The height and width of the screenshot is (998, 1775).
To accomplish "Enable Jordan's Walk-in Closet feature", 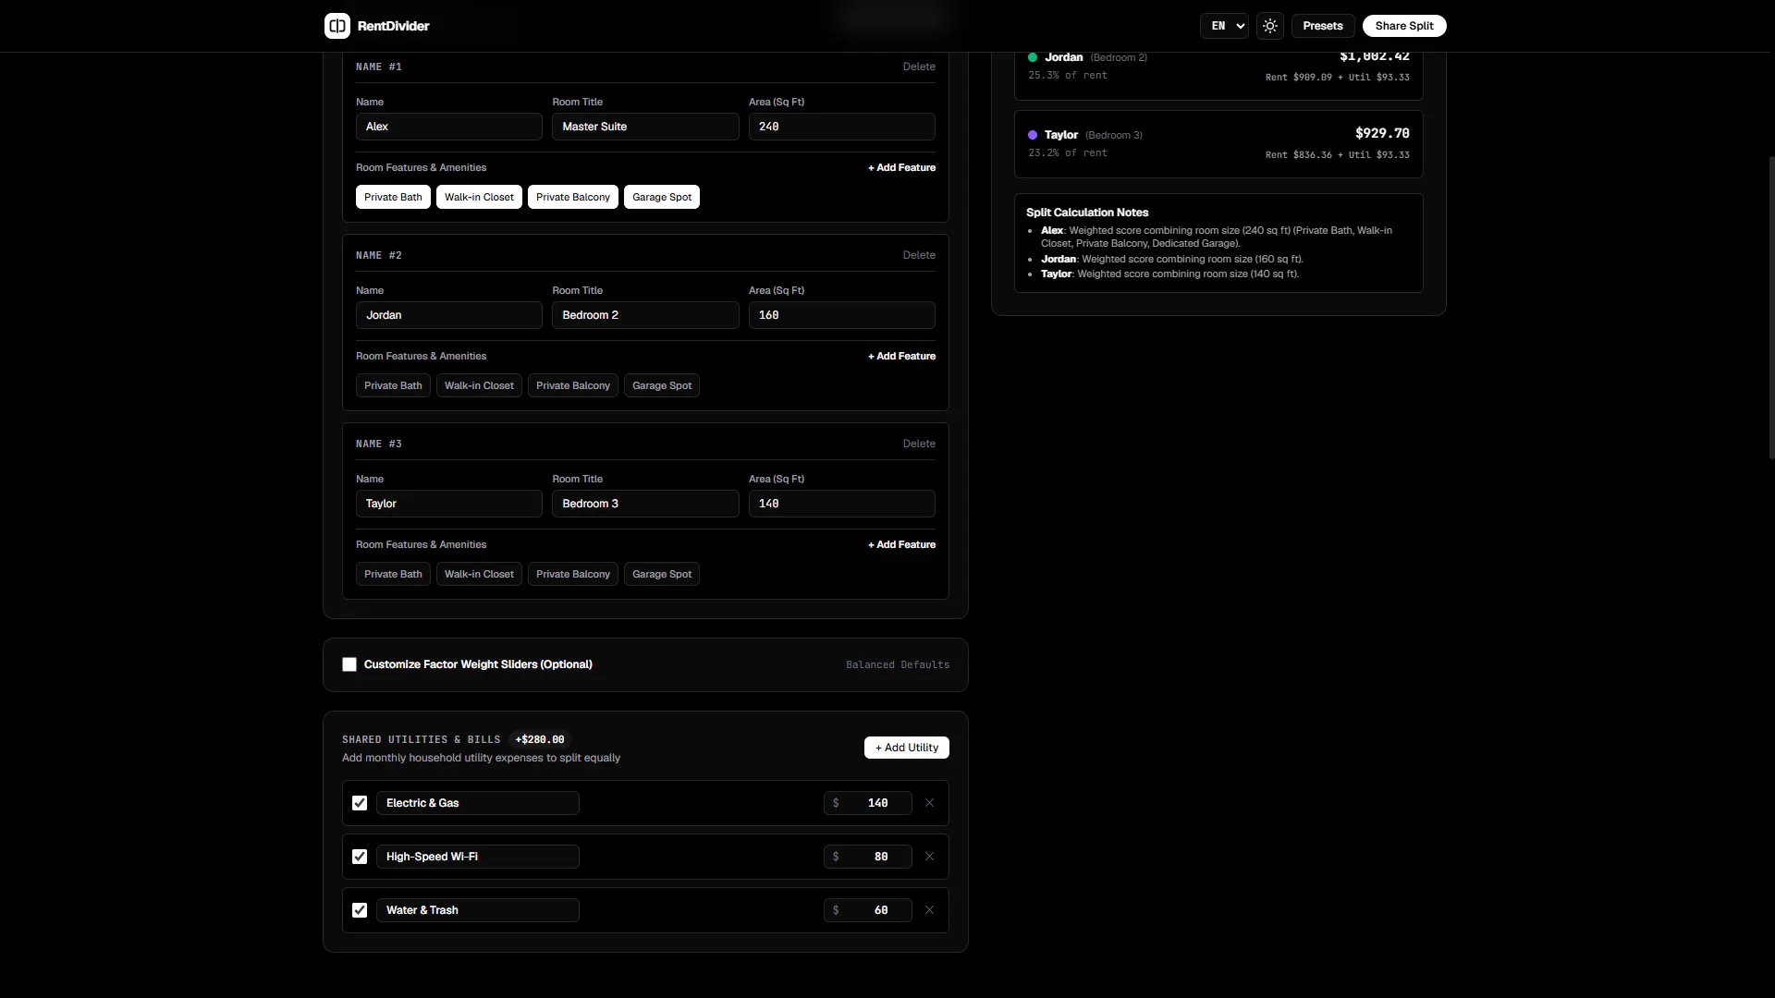I will 479,385.
